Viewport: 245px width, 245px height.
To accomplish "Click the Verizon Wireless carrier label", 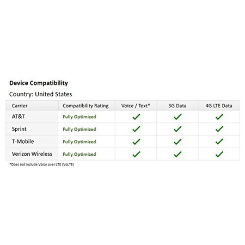I will [x=32, y=154].
